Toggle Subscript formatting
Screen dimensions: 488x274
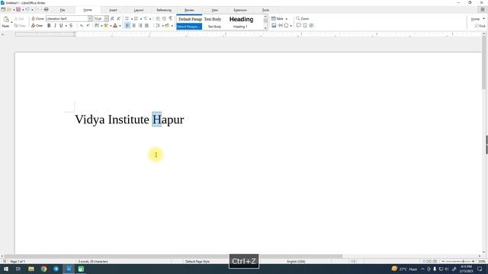pos(82,26)
